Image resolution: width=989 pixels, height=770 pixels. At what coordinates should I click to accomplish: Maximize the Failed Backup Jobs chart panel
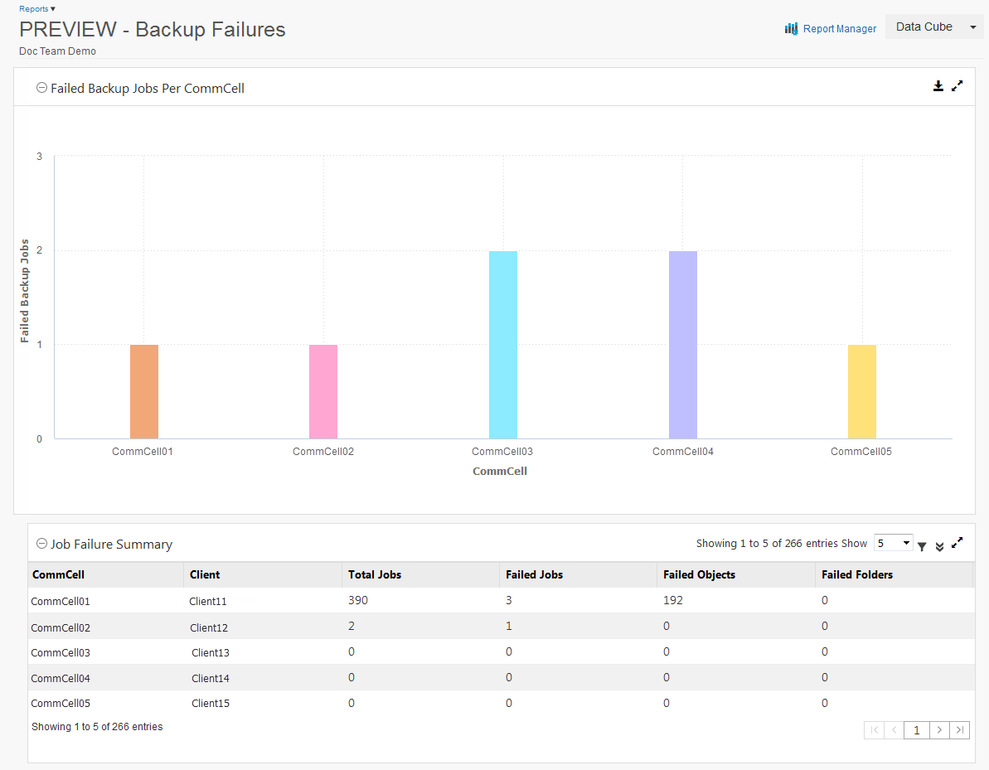pyautogui.click(x=957, y=86)
